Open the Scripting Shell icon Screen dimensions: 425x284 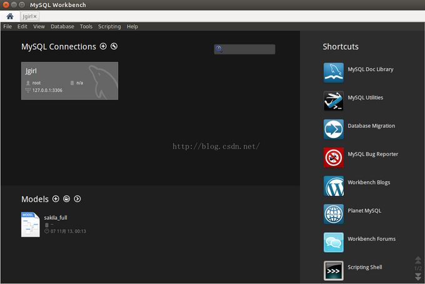click(333, 270)
